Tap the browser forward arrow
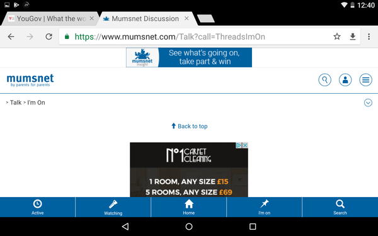 (x=30, y=37)
